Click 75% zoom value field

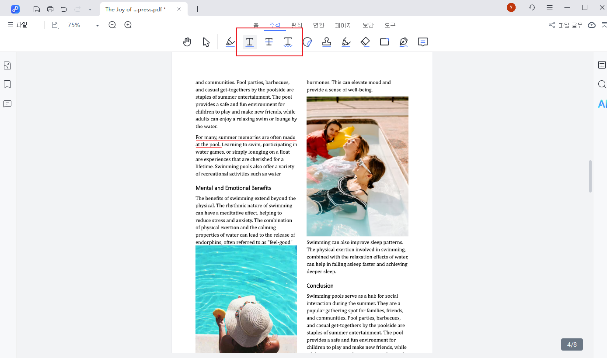pyautogui.click(x=74, y=25)
